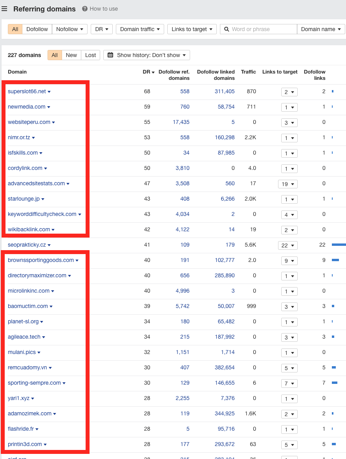This screenshot has height=459, width=346.
Task: Open the websiteperu.com domain link
Action: [29, 122]
